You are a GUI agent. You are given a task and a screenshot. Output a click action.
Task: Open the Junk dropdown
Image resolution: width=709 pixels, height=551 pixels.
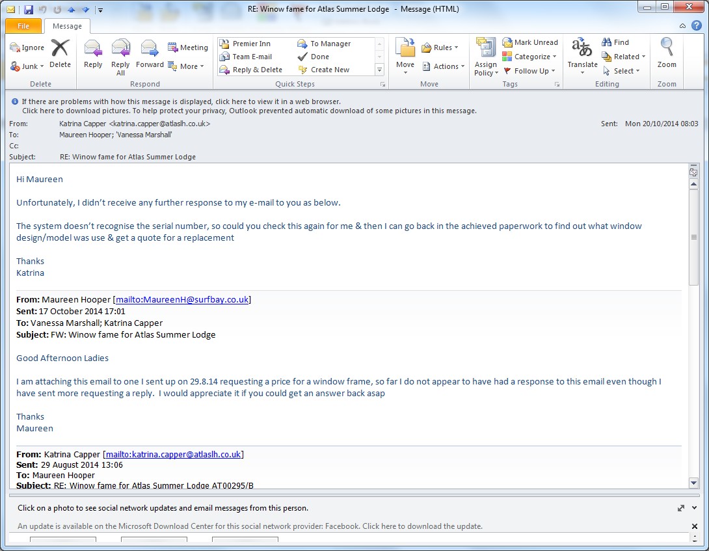(x=27, y=66)
